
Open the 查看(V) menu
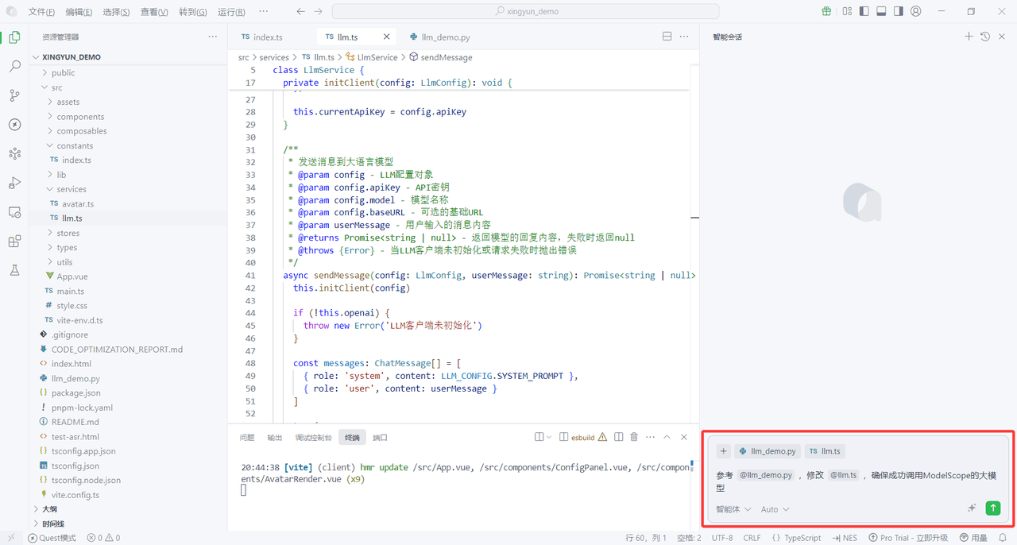[x=154, y=12]
